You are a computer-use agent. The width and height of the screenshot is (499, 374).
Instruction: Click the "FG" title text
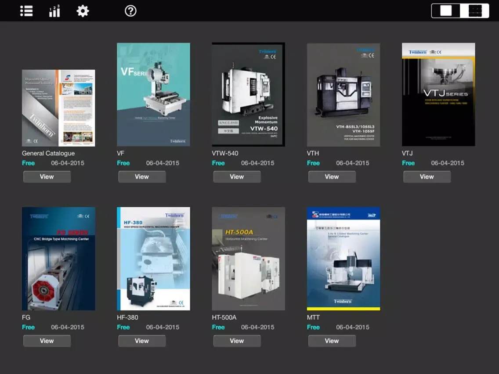26,317
